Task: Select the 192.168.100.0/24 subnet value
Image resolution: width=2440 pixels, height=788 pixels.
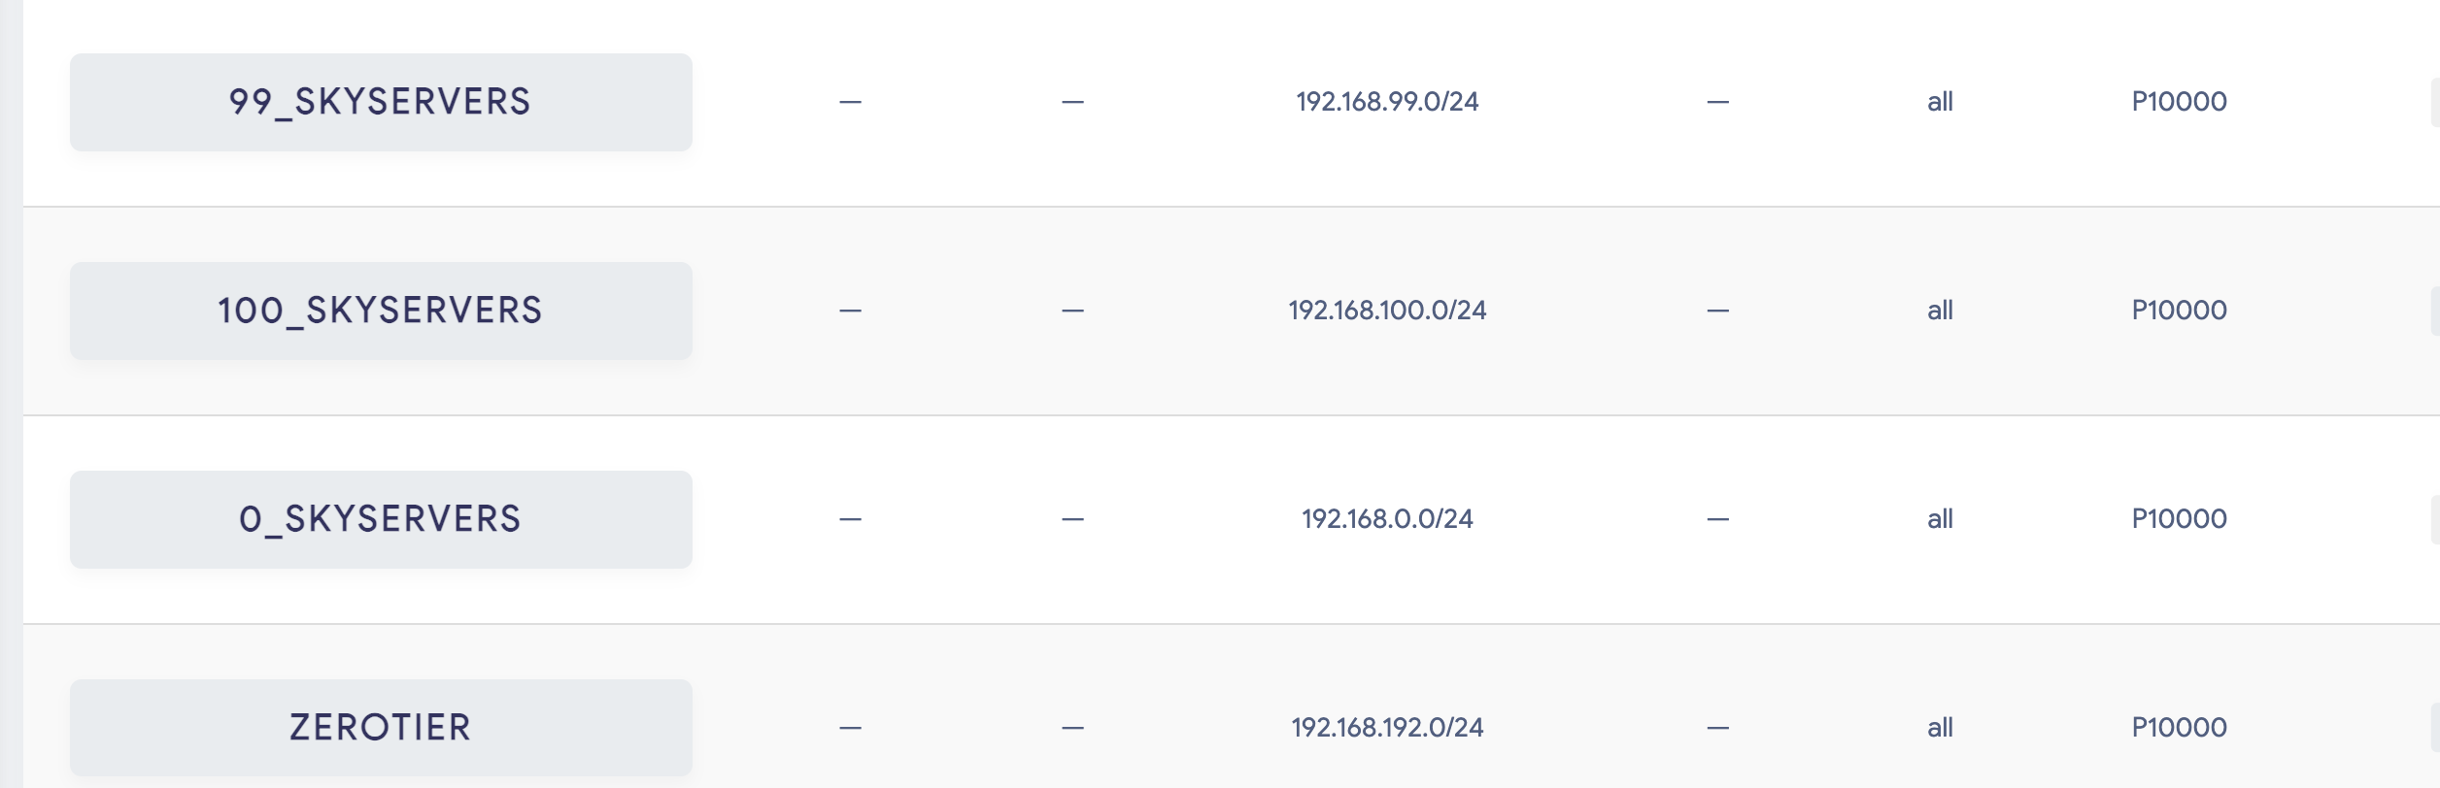Action: [1387, 311]
